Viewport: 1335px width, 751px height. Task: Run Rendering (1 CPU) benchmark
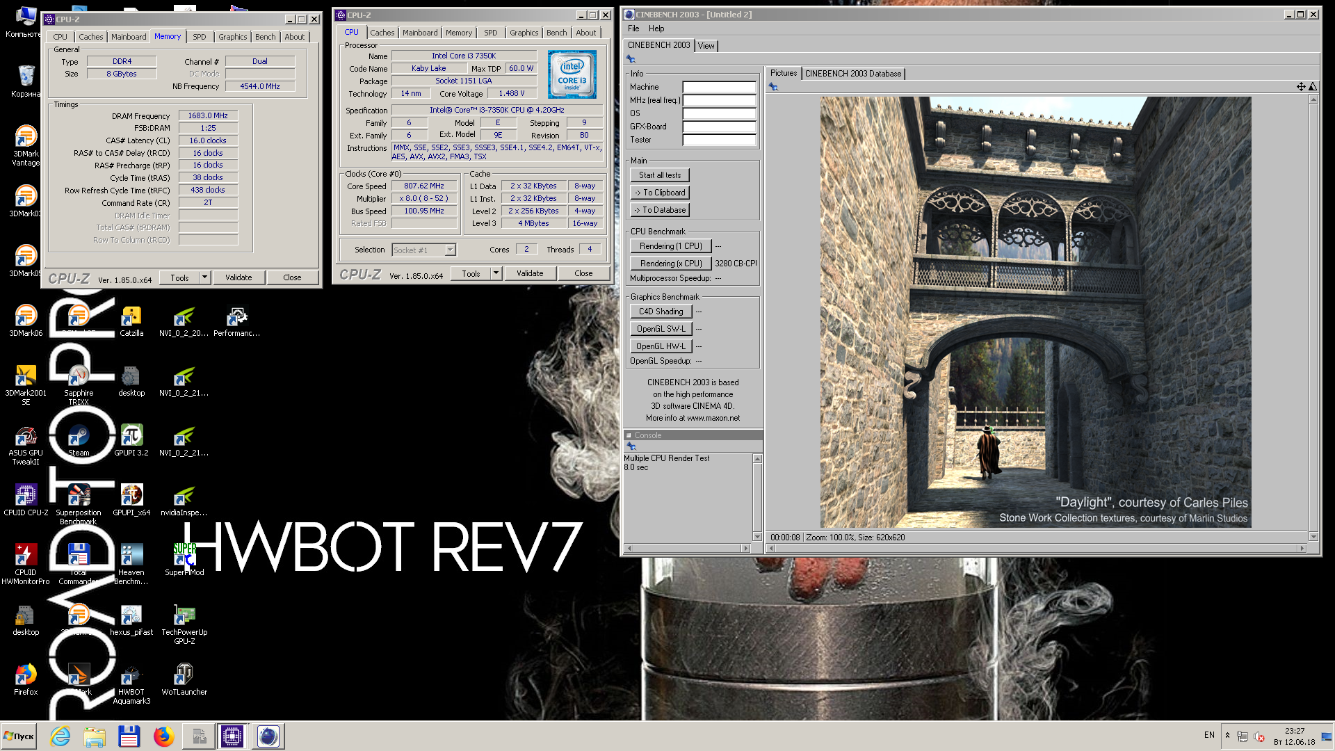(x=670, y=246)
